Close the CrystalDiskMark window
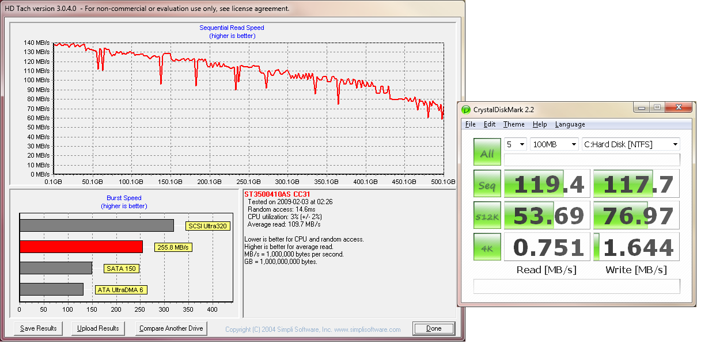Viewport: 716px width, 360px height. 679,108
